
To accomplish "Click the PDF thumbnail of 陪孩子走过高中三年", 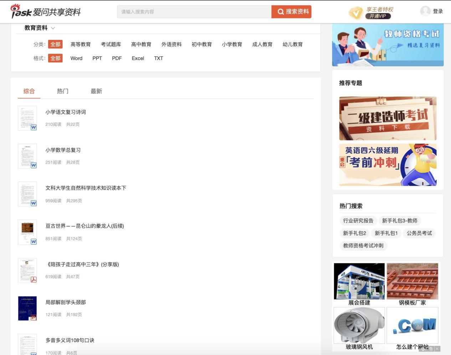I will (x=27, y=271).
